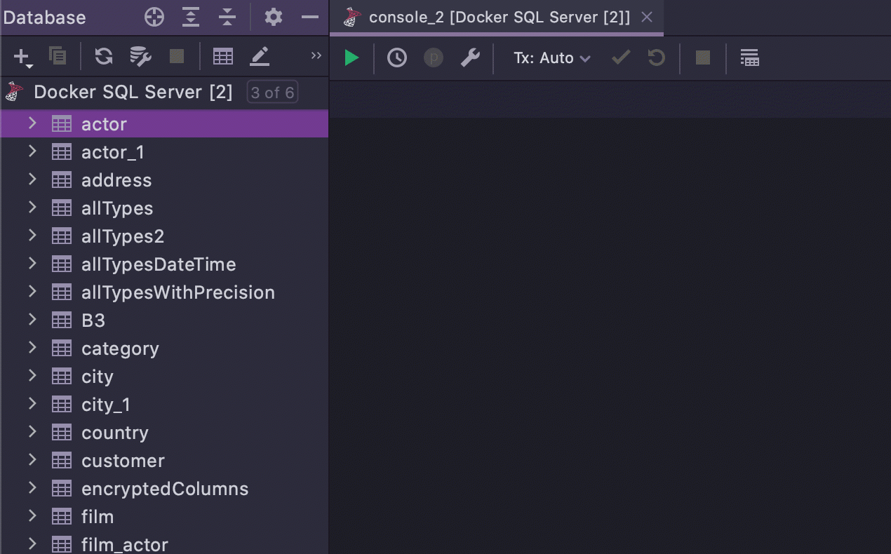
Task: Expand the actor_1 table node
Action: coord(32,151)
